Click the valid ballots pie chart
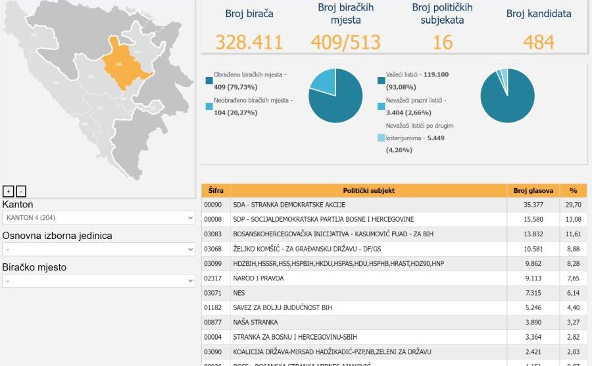This screenshot has width=592, height=366. [507, 95]
